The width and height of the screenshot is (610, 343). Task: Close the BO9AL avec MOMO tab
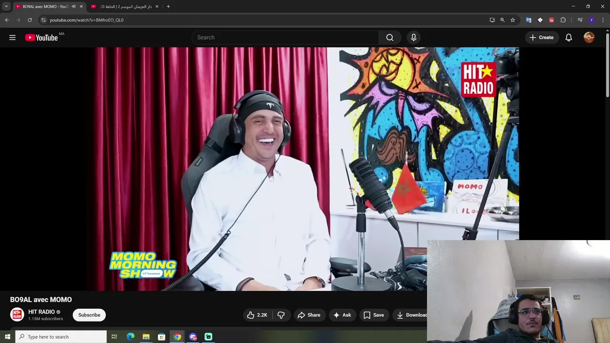81,7
